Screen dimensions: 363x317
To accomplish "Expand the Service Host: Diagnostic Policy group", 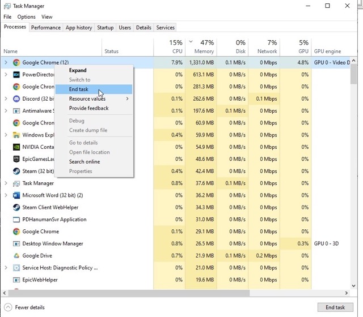I will 6,268.
